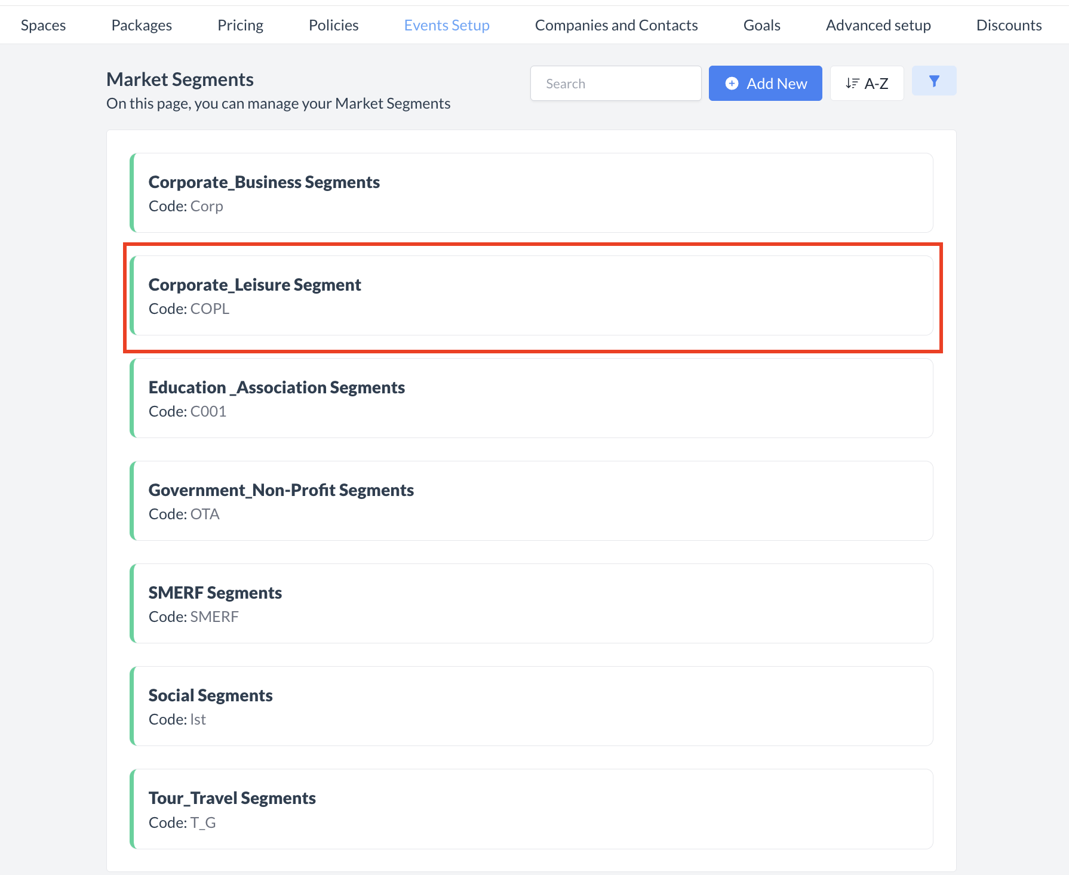Screen dimensions: 1069x875
Task: Open the Advanced setup tab
Action: 878,25
